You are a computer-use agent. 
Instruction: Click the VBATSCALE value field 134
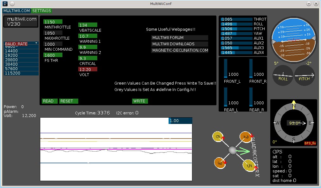click(88, 25)
